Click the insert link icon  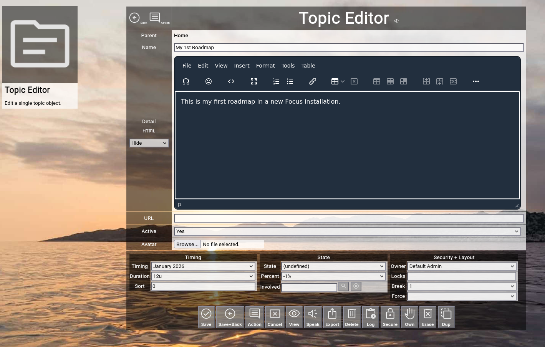tap(313, 81)
